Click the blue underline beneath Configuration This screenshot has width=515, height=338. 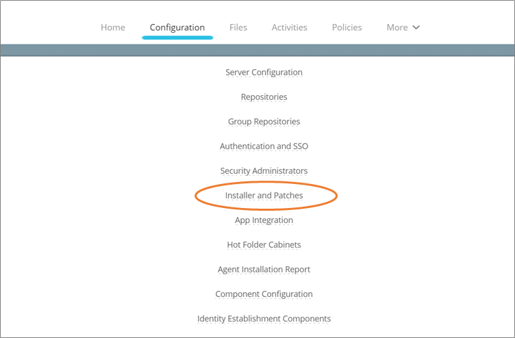pos(177,37)
